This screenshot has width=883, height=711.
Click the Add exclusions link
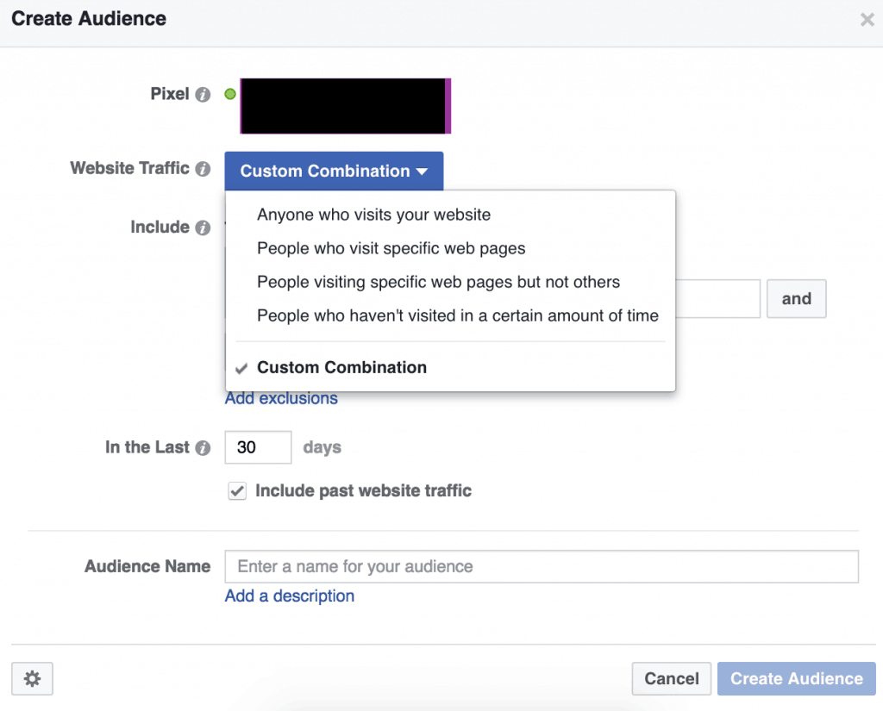click(x=280, y=397)
